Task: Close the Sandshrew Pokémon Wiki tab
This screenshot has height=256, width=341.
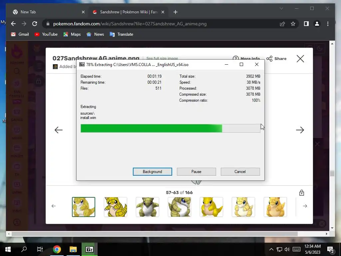Action: (163, 12)
